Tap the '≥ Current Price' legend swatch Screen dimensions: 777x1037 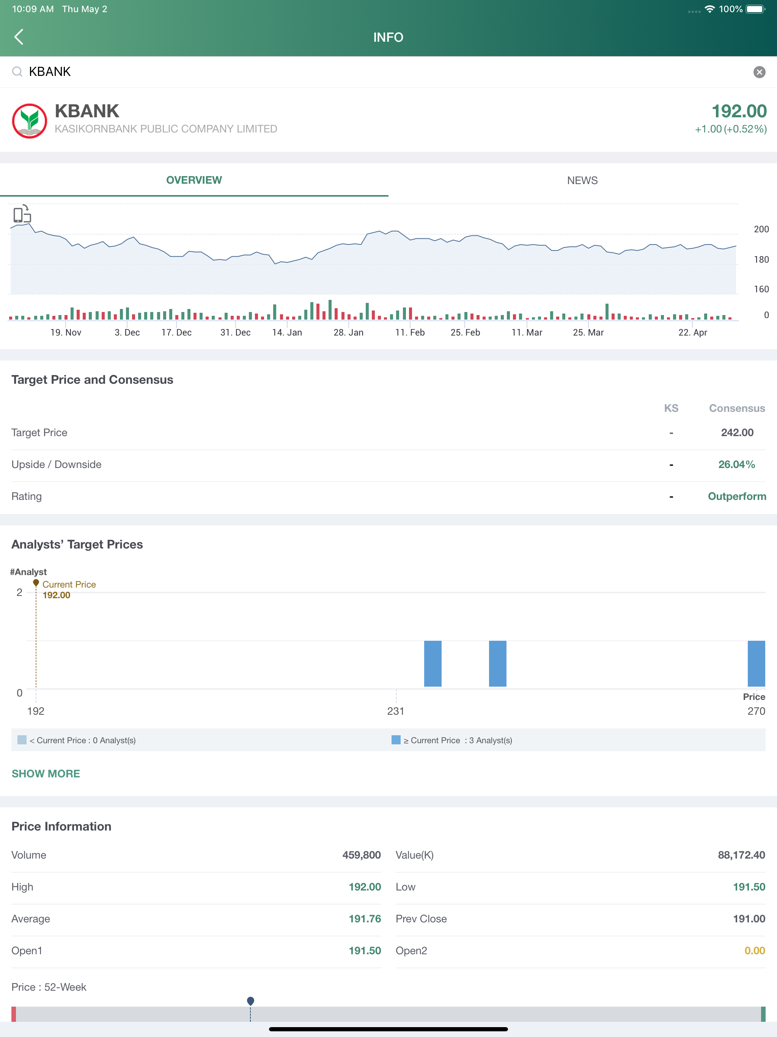(x=396, y=740)
